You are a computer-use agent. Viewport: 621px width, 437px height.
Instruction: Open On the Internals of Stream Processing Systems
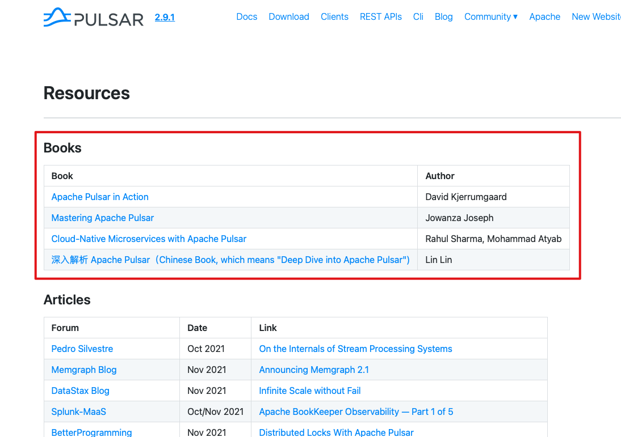pos(356,349)
